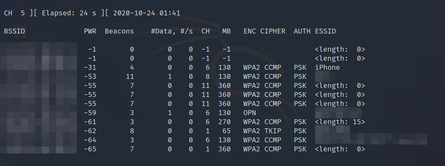Click the MB column header
The height and width of the screenshot is (166, 445).
pos(226,31)
